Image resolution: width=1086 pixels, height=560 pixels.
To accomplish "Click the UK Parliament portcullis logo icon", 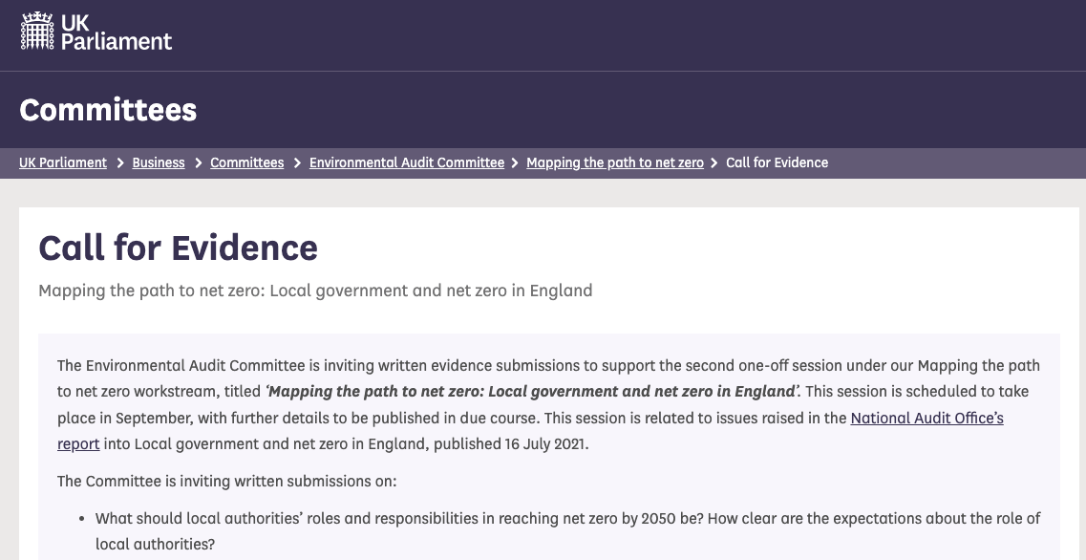I will coord(37,31).
